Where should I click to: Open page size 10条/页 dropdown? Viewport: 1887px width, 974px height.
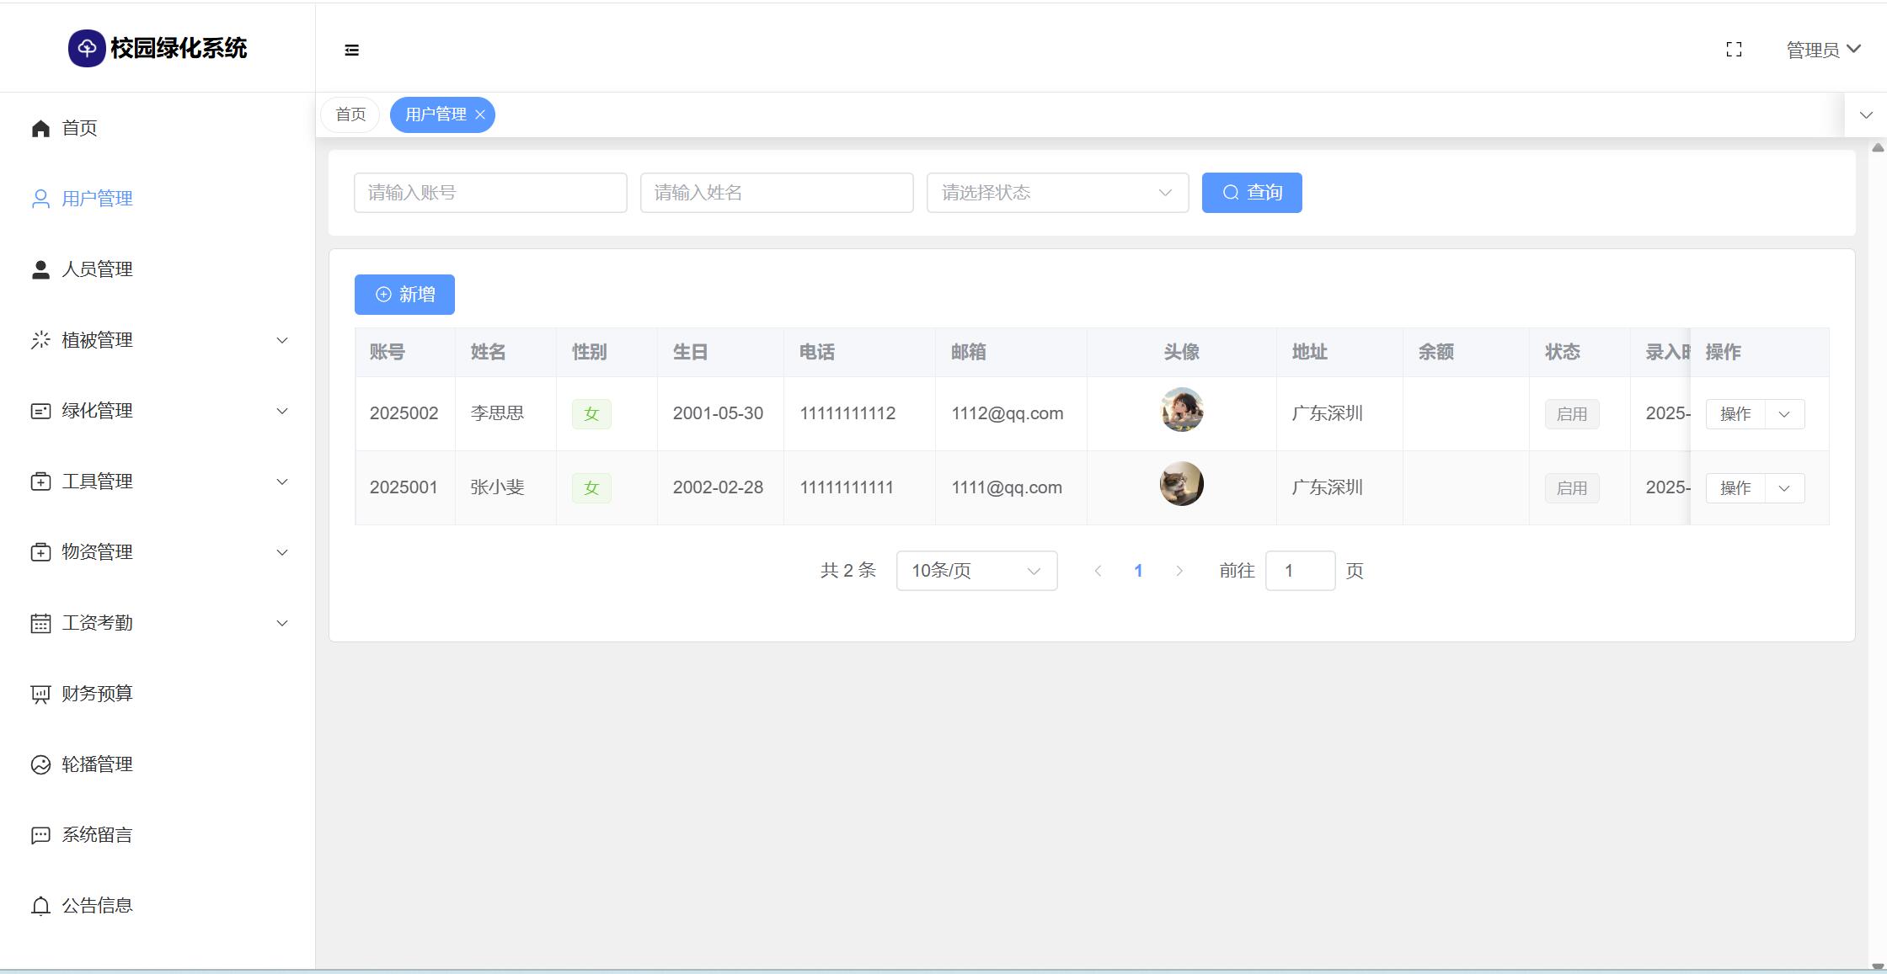tap(976, 571)
